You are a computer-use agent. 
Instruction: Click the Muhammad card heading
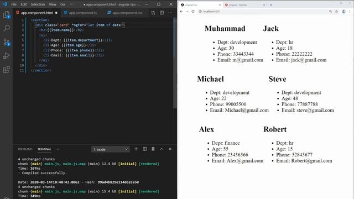coord(225,29)
